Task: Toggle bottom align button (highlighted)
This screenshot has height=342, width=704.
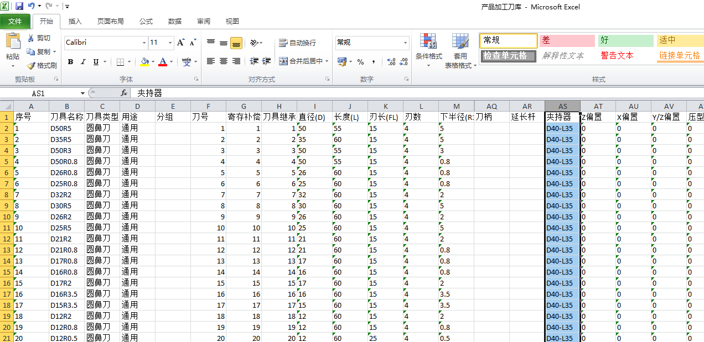Action: 236,43
